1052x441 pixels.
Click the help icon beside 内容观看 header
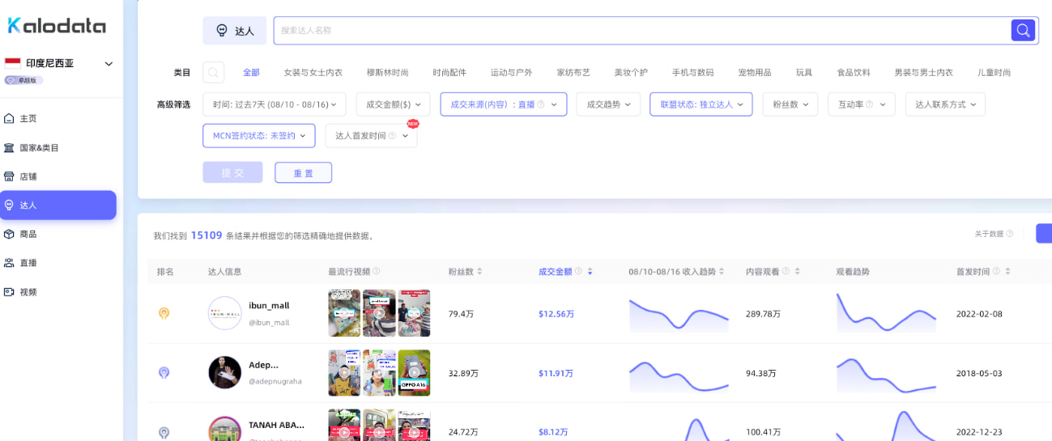(x=786, y=271)
